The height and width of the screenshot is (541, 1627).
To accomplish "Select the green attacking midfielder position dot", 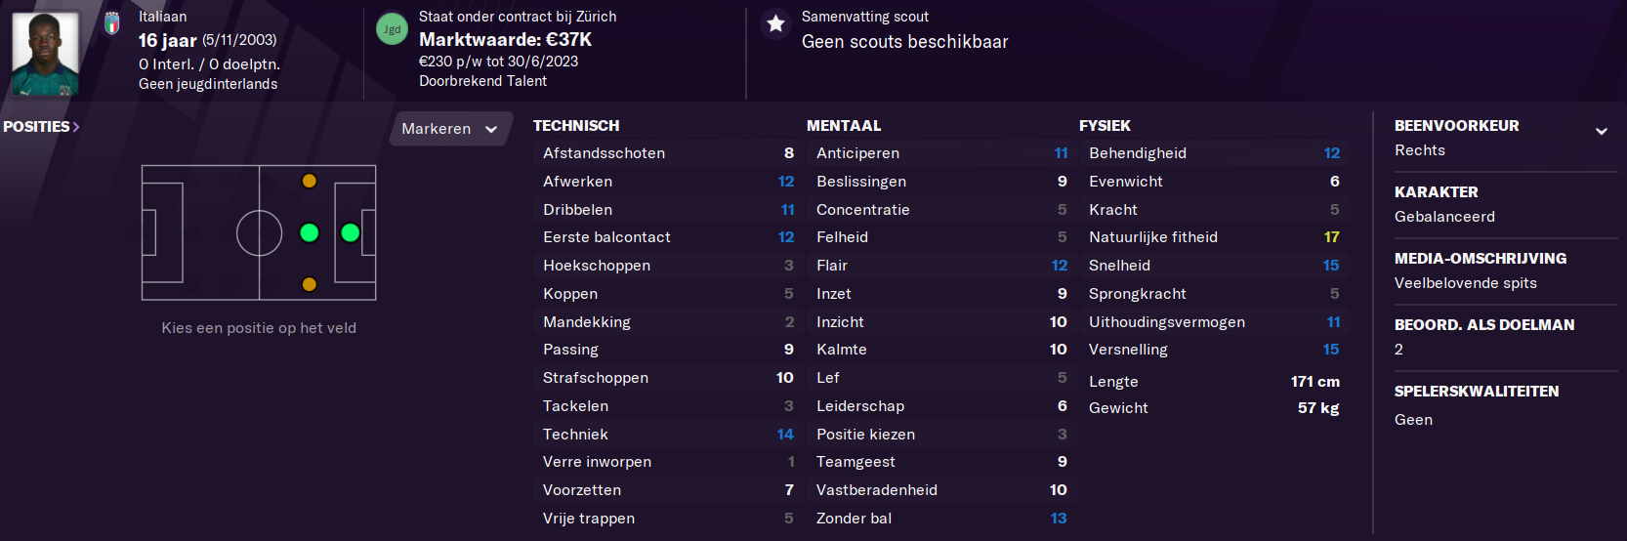I will click(x=309, y=232).
